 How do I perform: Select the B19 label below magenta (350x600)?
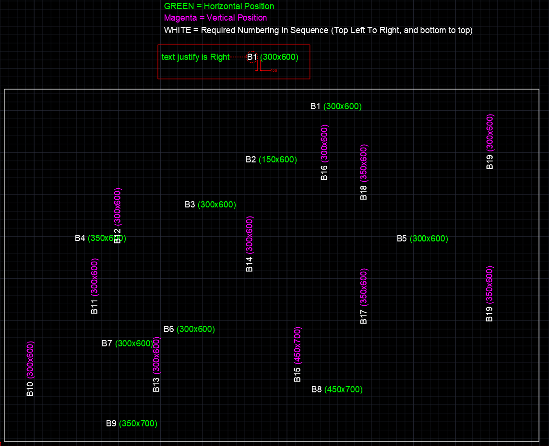tap(489, 314)
